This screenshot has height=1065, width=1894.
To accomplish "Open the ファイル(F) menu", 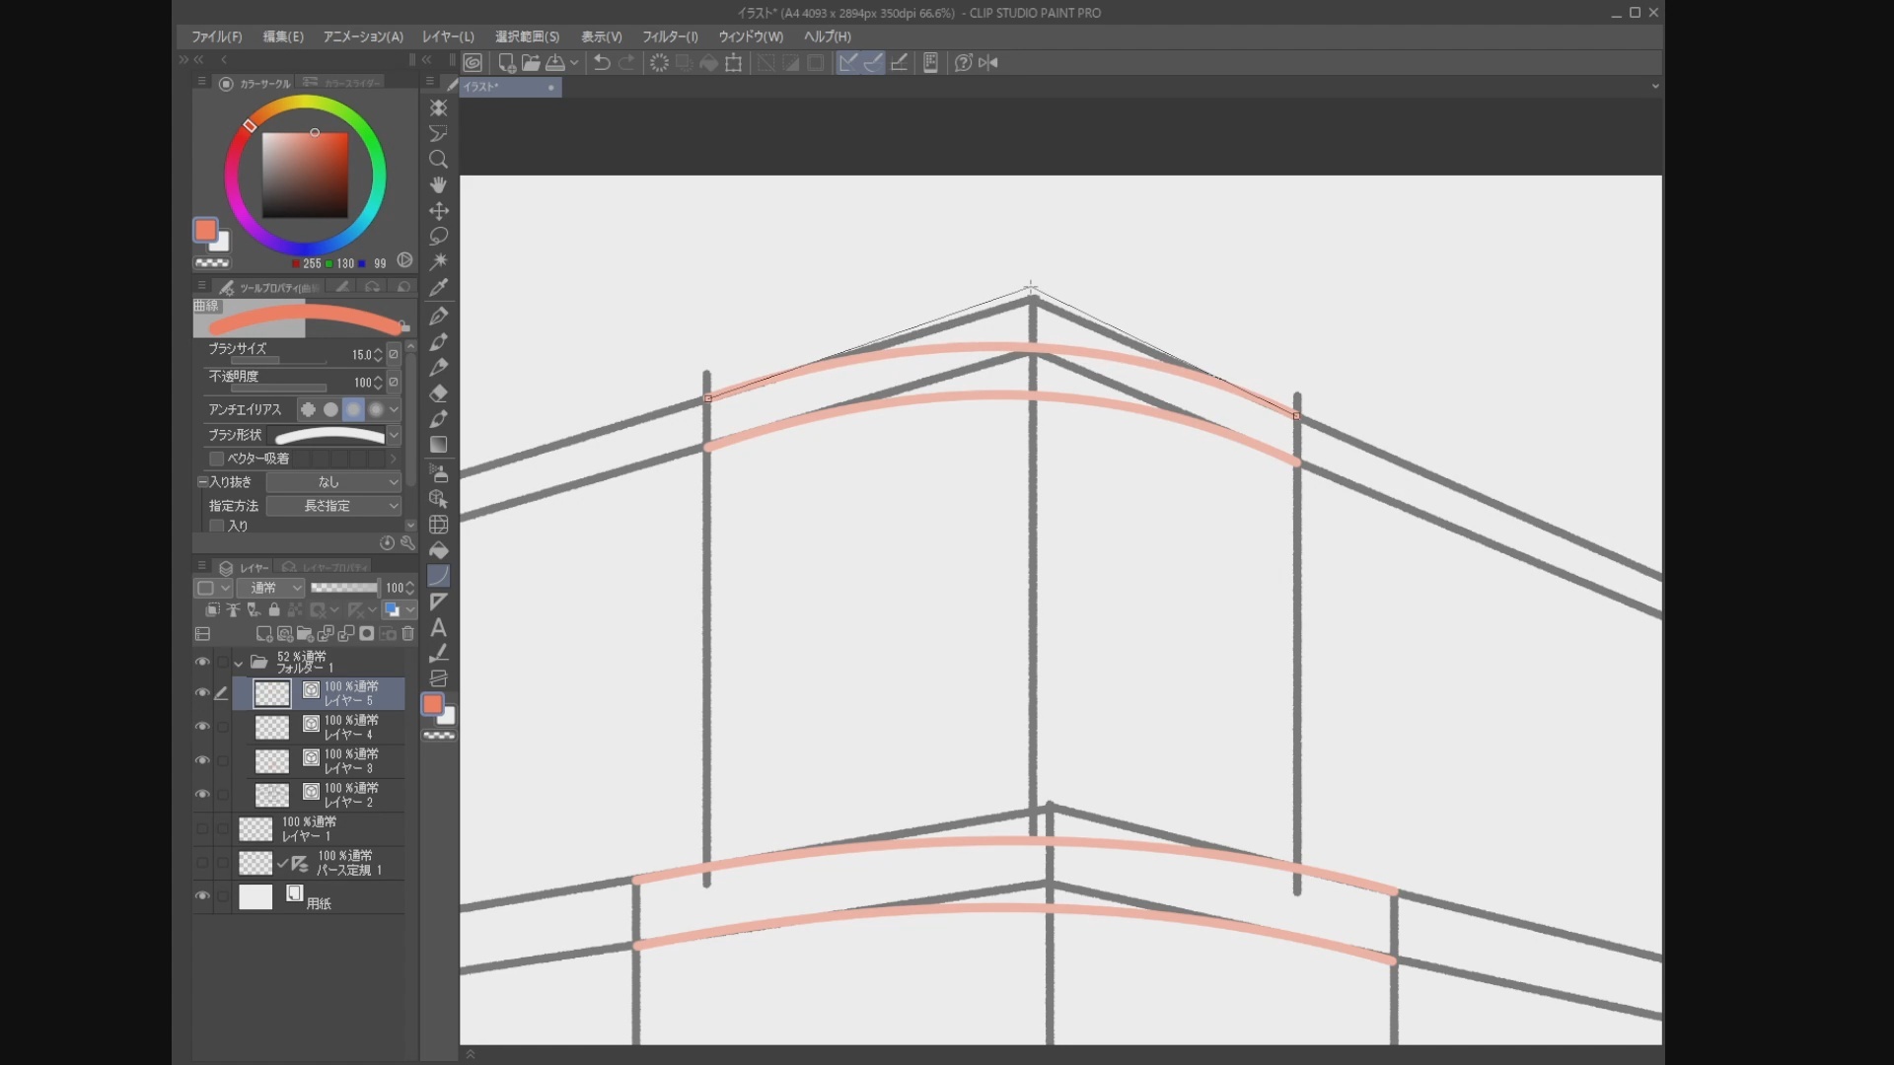I will (x=216, y=36).
